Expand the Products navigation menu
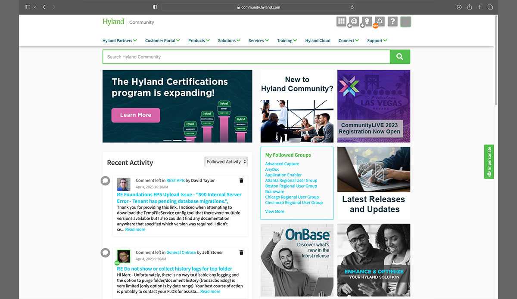Viewport: 517px width, 299px height. [199, 41]
